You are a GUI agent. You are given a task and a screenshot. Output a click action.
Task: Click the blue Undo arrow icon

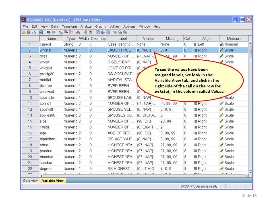pos(49,32)
